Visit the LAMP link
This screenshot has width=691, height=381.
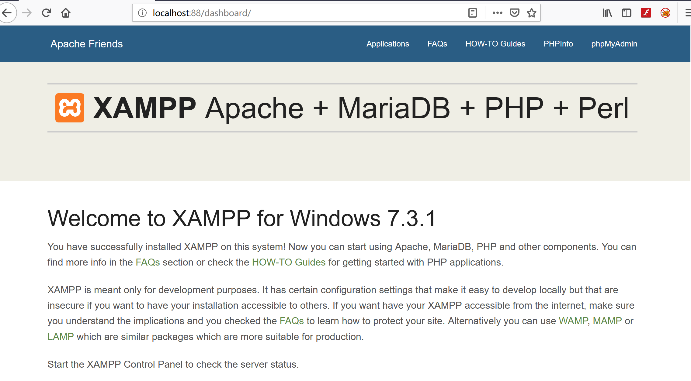point(61,337)
